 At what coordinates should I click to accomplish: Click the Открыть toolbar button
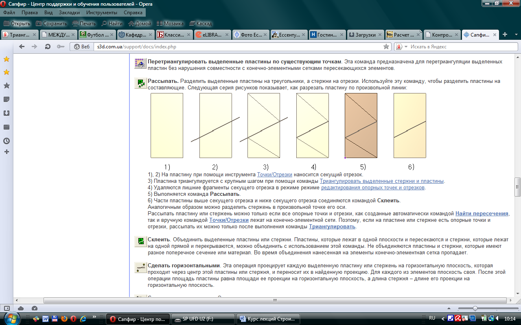[16, 24]
